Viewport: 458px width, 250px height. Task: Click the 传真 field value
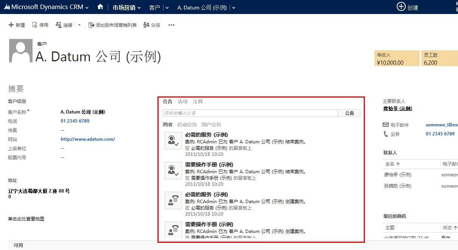click(62, 130)
